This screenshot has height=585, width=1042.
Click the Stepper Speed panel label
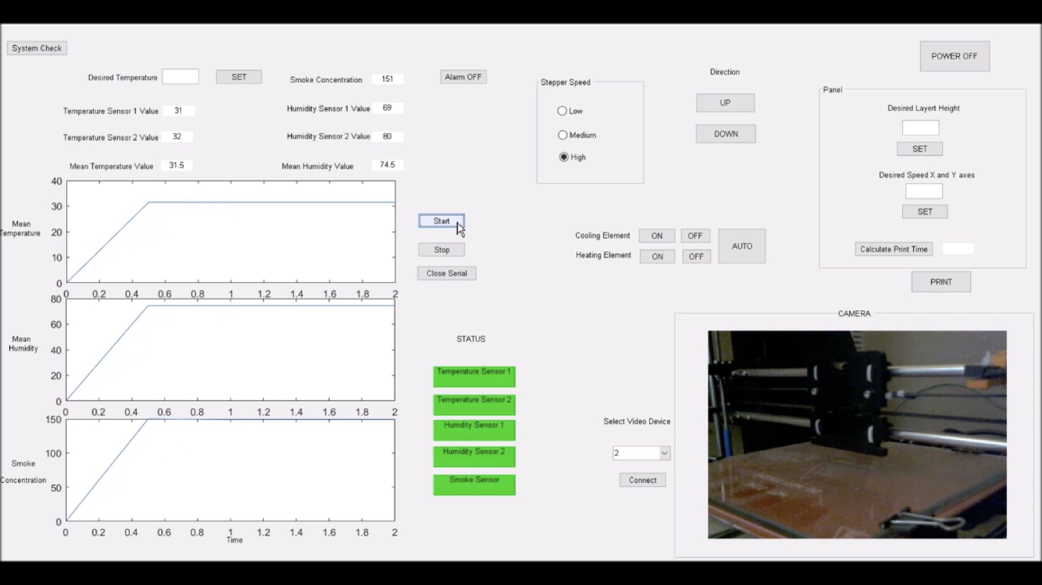click(565, 83)
